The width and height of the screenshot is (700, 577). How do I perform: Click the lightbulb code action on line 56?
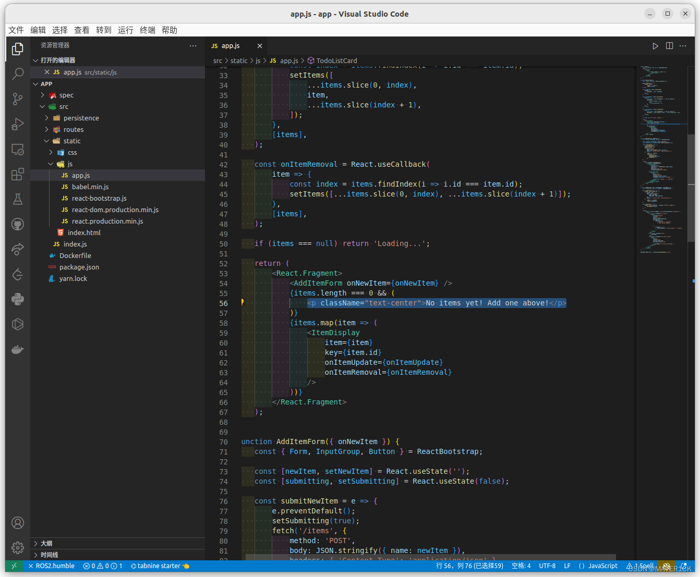coord(242,302)
